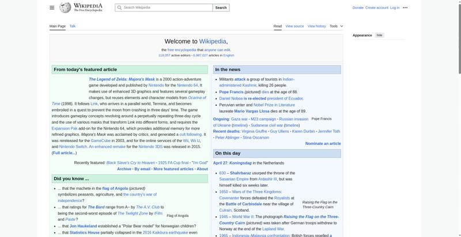The image size is (461, 237).
Task: Click the 2016 Kaikōura earthquake link
Action: (x=165, y=232)
